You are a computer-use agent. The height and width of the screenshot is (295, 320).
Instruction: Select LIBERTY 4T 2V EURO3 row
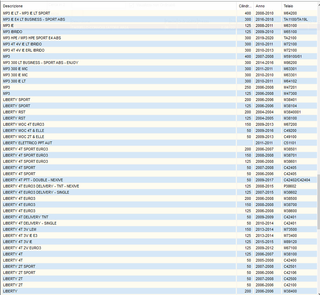tap(159, 248)
